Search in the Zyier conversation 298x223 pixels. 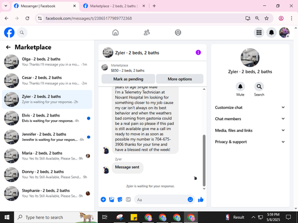pyautogui.click(x=259, y=87)
